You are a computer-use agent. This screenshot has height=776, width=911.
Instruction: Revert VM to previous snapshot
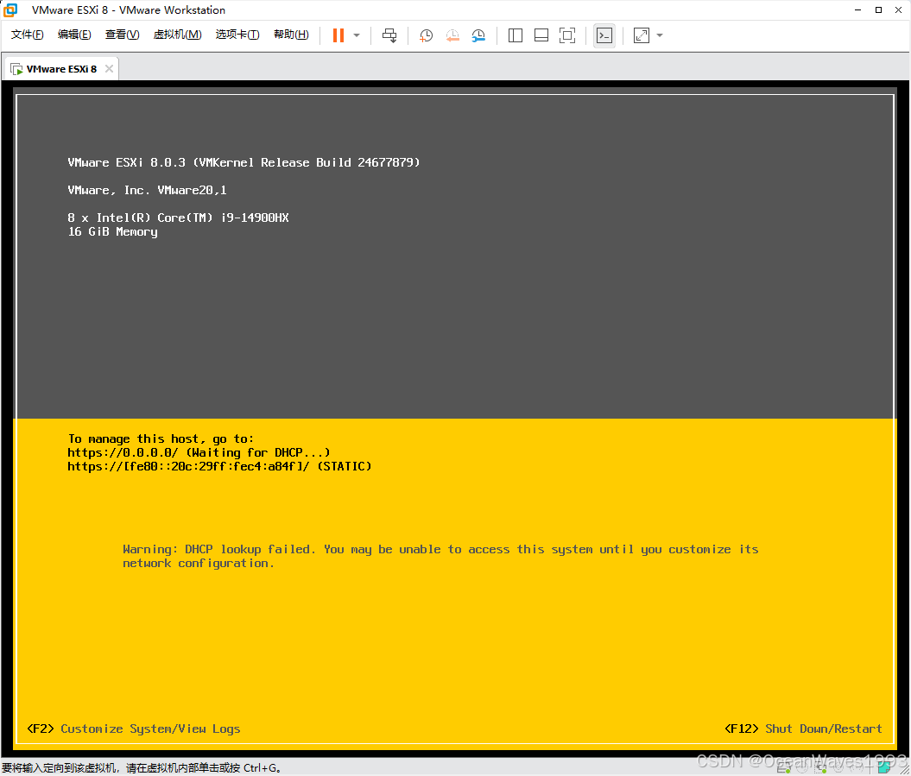pyautogui.click(x=452, y=35)
